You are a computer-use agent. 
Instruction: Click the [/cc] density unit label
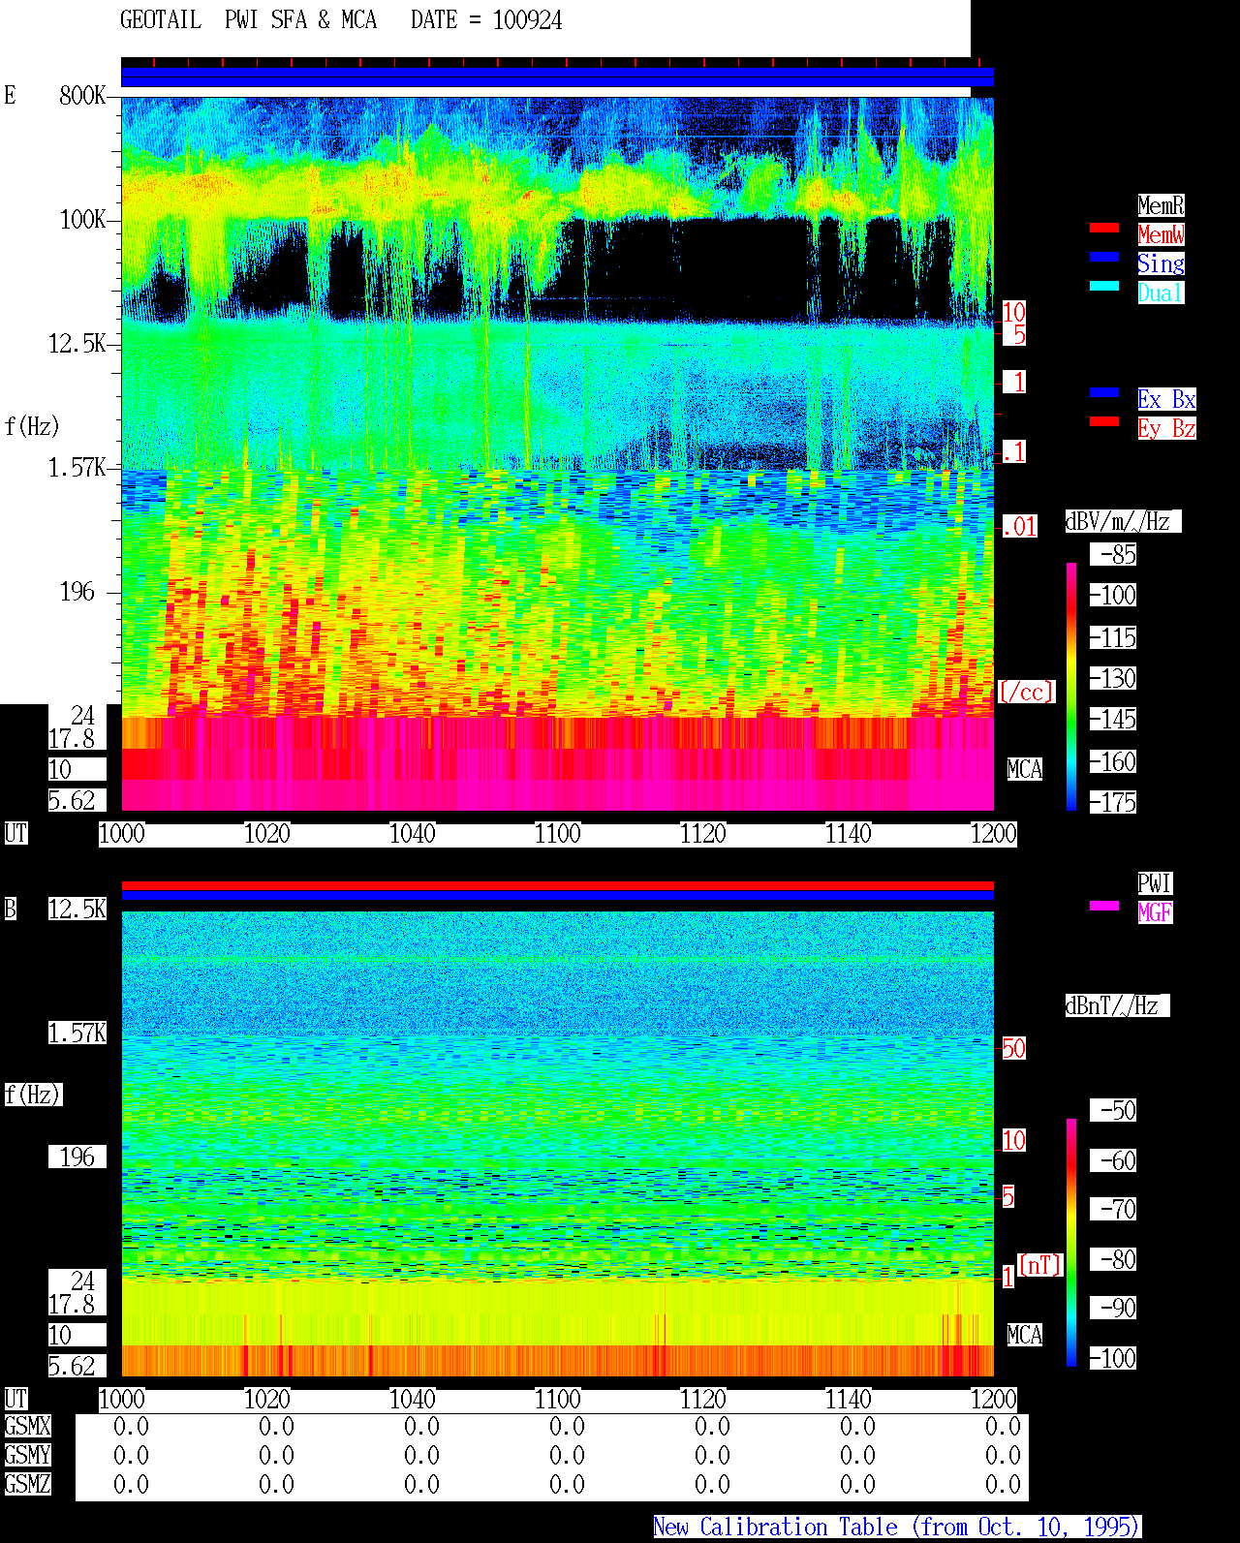click(x=1026, y=693)
